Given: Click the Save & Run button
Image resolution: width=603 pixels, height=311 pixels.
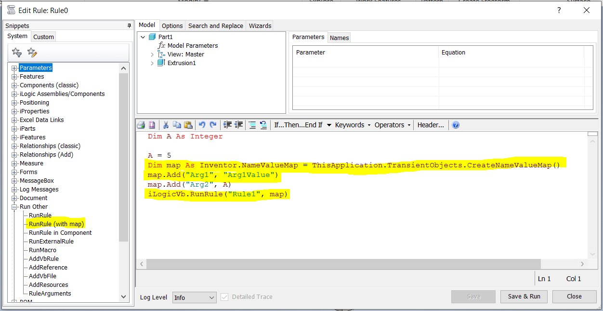Looking at the screenshot, I should pos(524,297).
